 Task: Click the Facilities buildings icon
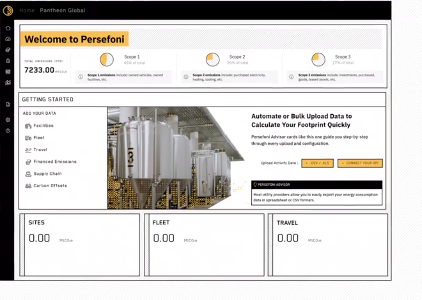pos(28,126)
